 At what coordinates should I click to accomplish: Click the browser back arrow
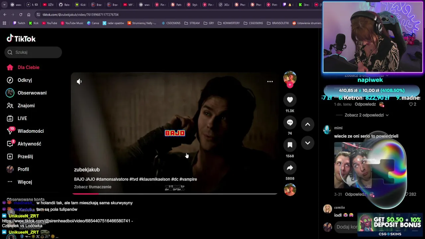[x=5, y=15]
